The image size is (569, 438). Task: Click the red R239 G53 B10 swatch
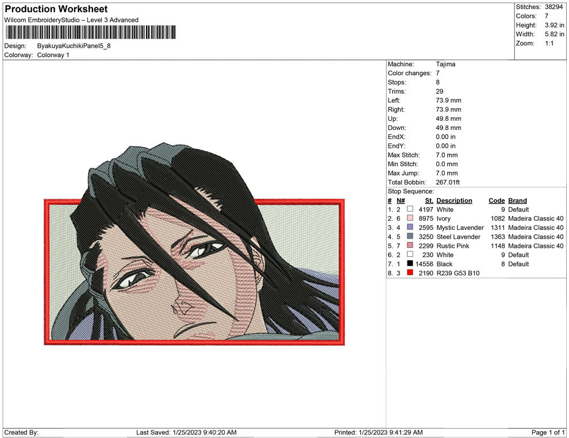(x=410, y=272)
